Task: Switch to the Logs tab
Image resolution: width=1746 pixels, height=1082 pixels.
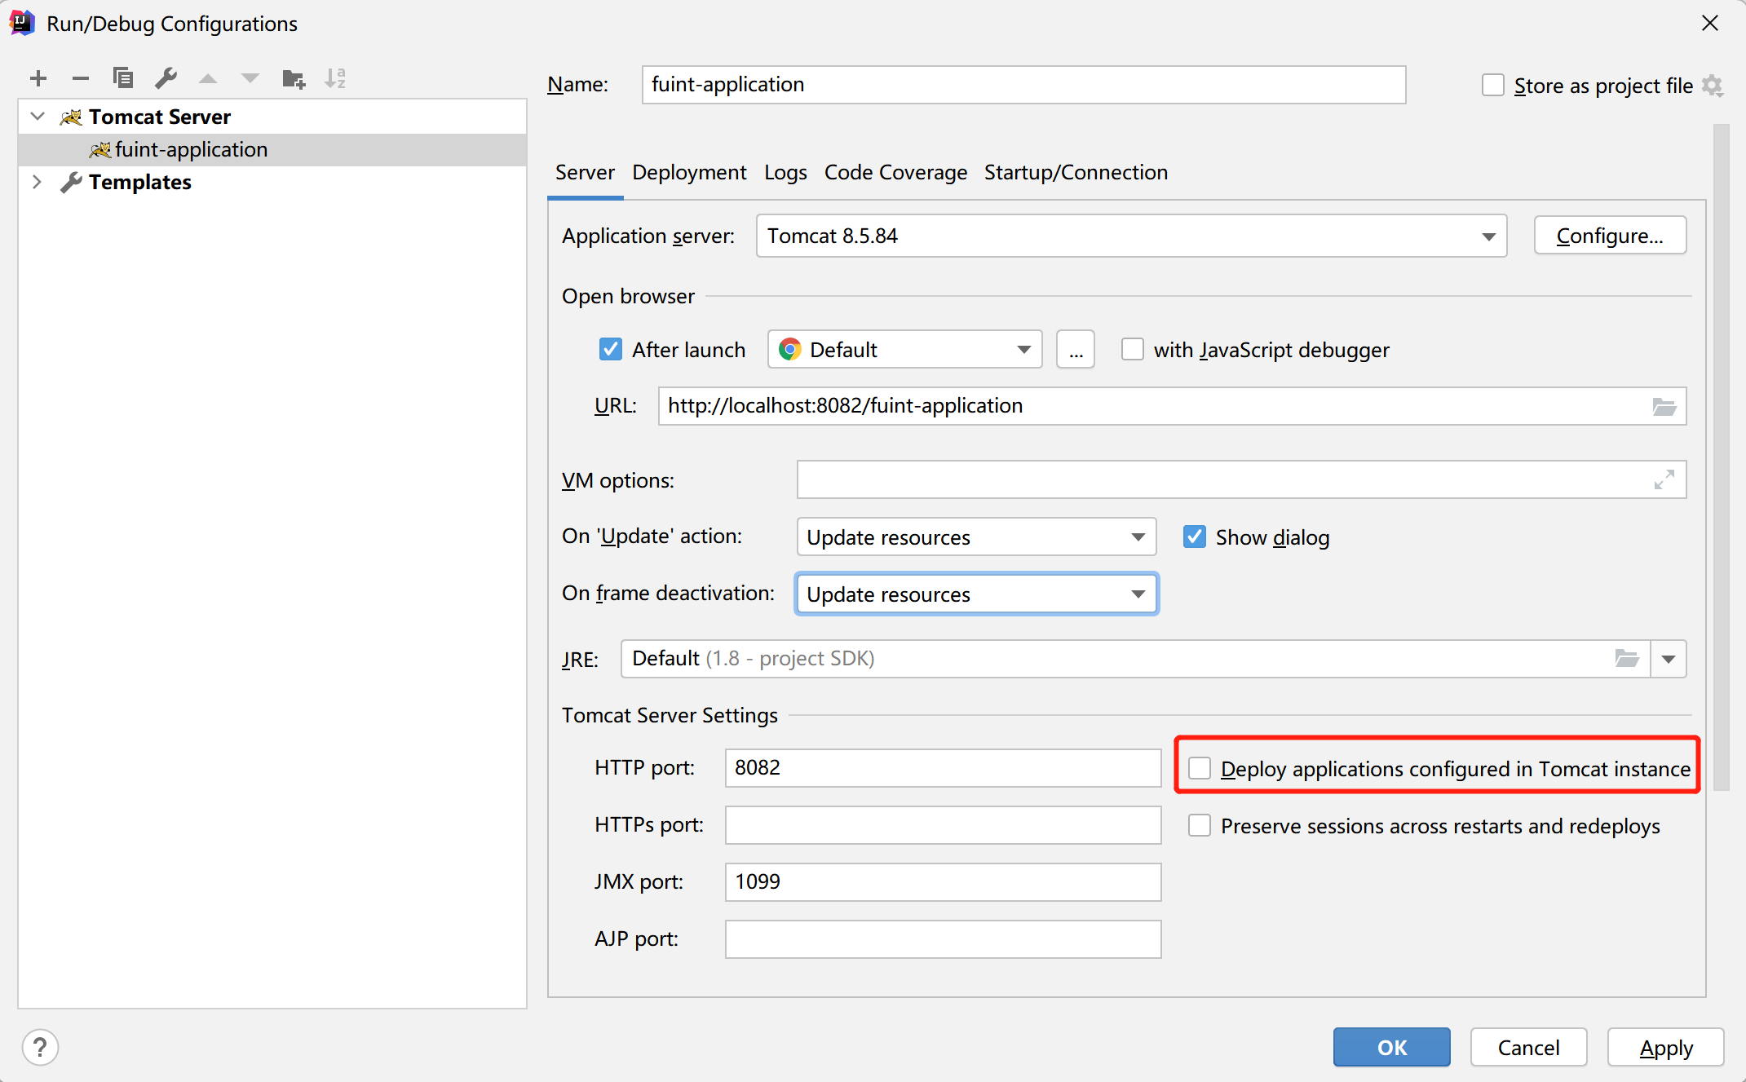Action: point(785,173)
